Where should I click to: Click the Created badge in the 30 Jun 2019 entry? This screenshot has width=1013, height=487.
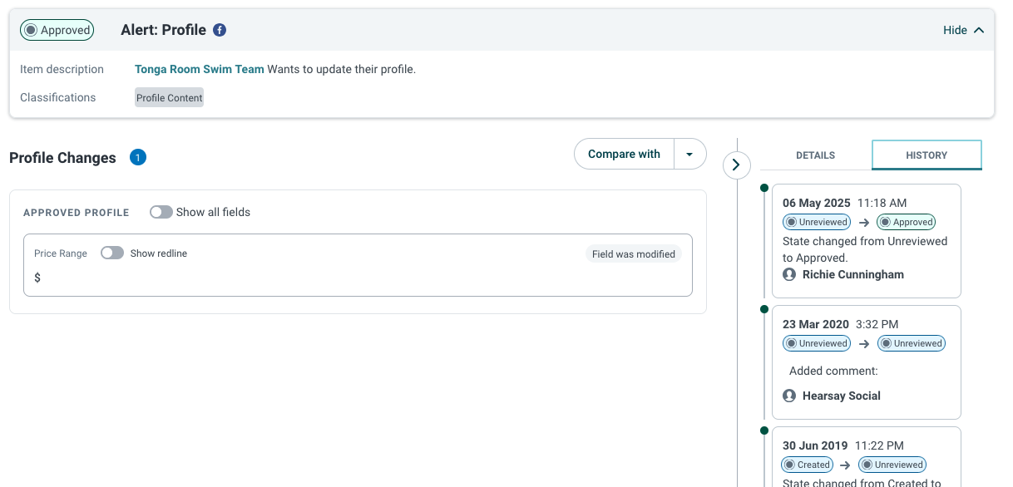807,465
